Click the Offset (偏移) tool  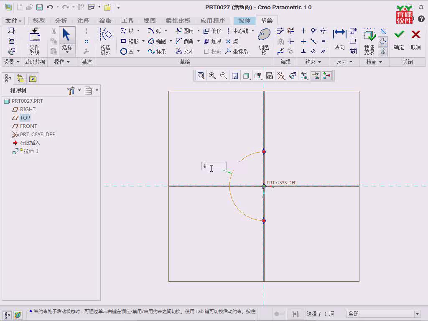click(x=213, y=31)
